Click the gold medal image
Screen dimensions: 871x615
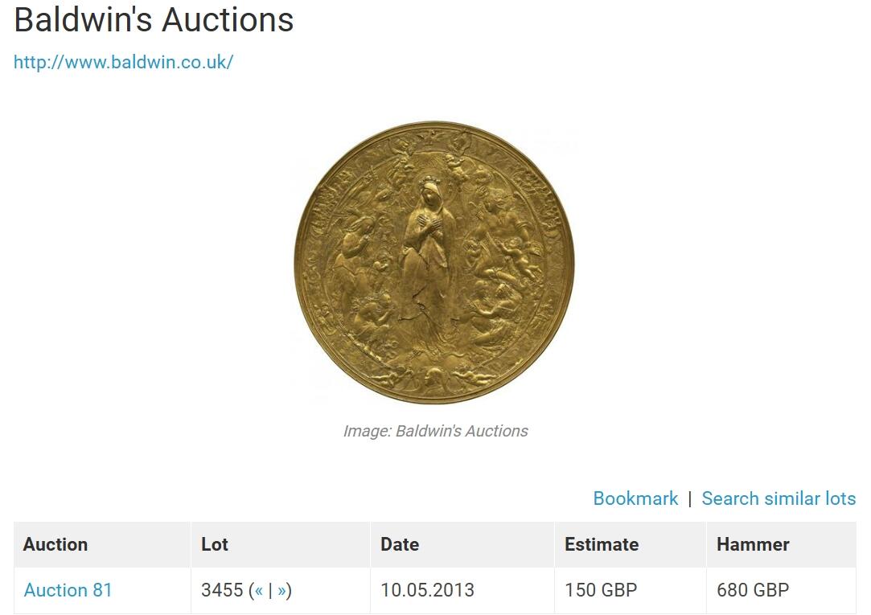tap(434, 263)
